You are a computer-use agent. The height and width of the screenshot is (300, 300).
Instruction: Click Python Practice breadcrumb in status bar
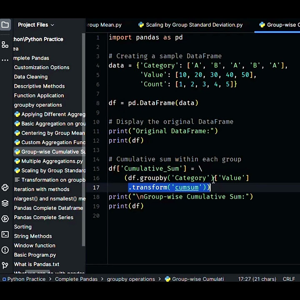pyautogui.click(x=24, y=279)
